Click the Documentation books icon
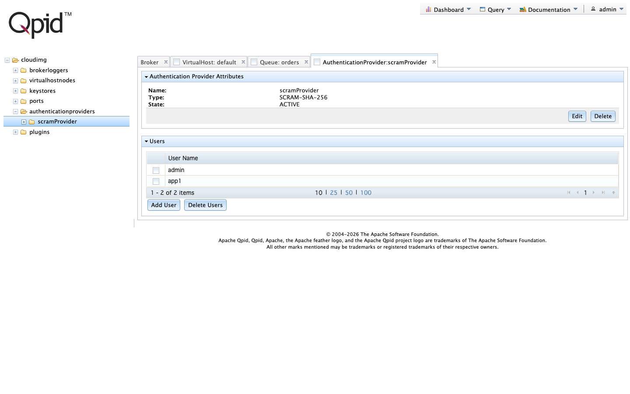630x394 pixels. [523, 9]
